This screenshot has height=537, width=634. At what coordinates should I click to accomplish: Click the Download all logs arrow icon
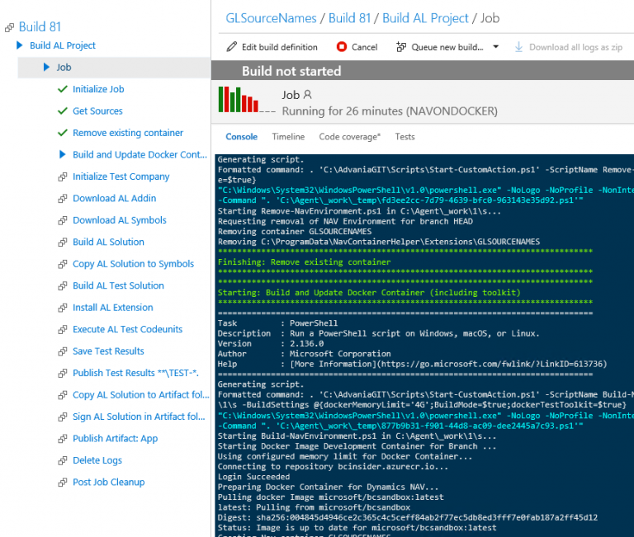tap(518, 47)
